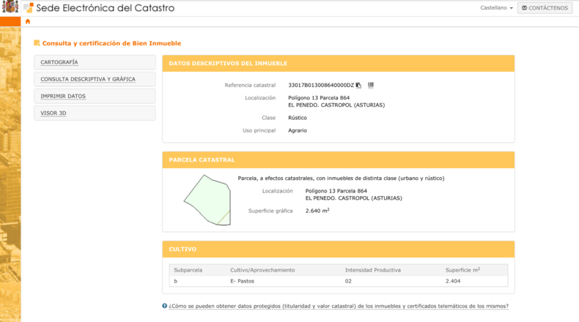Screen dimensions: 579x322
Task: Click the Cultivo/Aprovechamiento column header
Action: [262, 270]
